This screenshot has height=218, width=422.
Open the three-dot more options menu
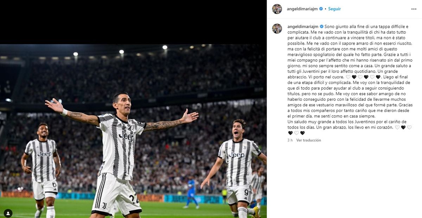coord(414,9)
